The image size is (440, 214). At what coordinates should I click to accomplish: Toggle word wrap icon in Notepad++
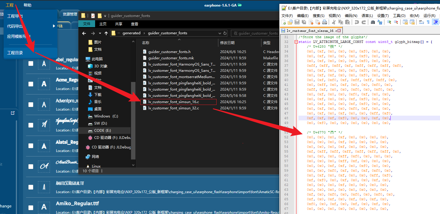coord(421,22)
